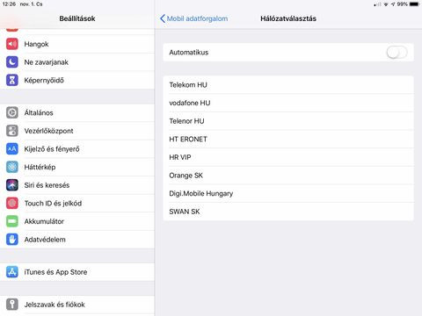Open the Képernyőidő hourglass icon

point(12,80)
